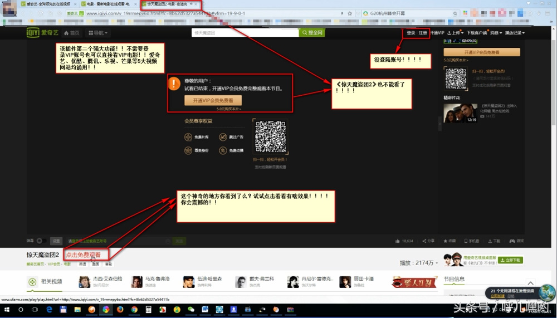Click 开通VIP会员免费看 button in trial-ended dialog
The width and height of the screenshot is (557, 318).
pyautogui.click(x=213, y=100)
